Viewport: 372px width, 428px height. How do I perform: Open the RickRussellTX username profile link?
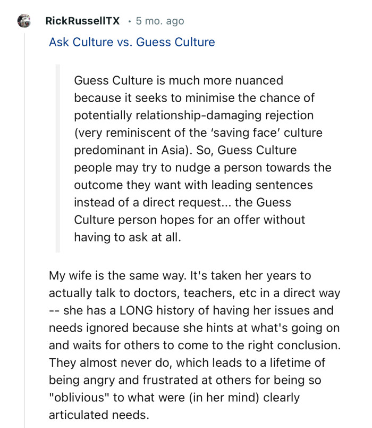[82, 21]
